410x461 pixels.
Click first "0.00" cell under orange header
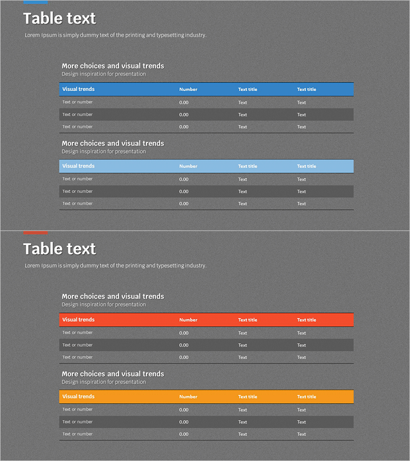[x=184, y=410]
